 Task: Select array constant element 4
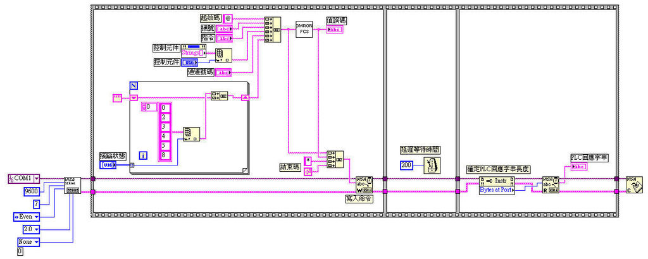(x=165, y=136)
